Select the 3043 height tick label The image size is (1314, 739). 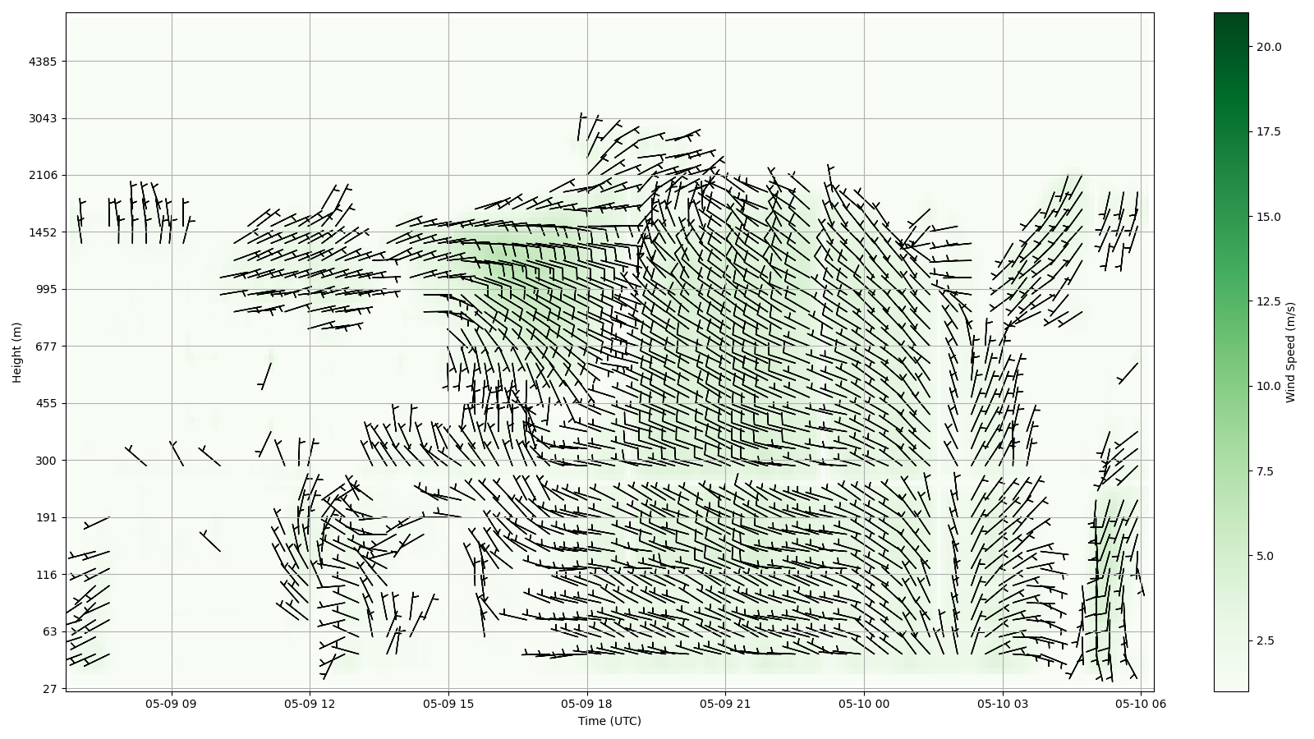point(43,118)
